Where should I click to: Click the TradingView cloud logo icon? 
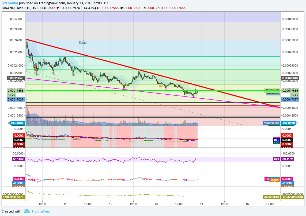click(27, 211)
